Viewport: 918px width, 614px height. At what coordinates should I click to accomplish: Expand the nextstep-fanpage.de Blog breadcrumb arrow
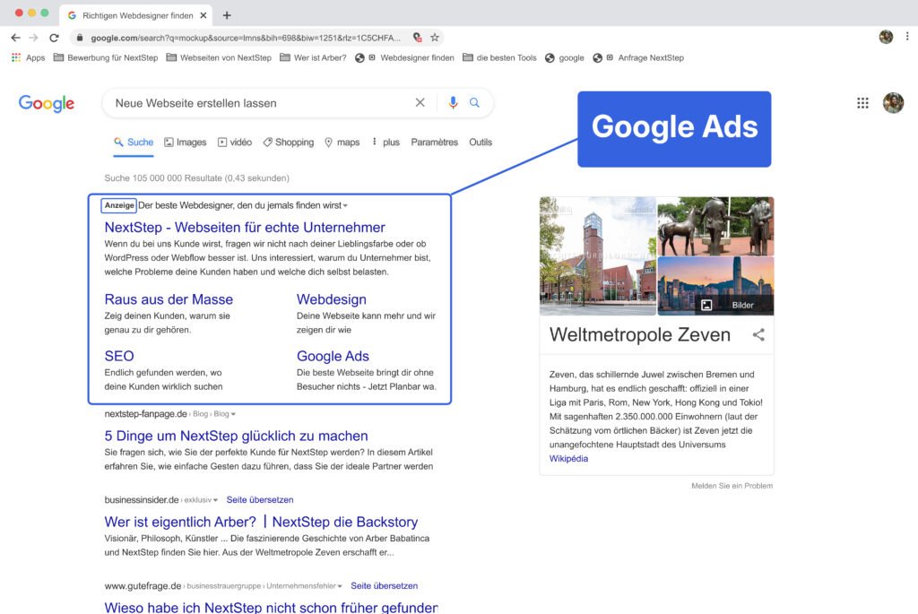tap(234, 414)
